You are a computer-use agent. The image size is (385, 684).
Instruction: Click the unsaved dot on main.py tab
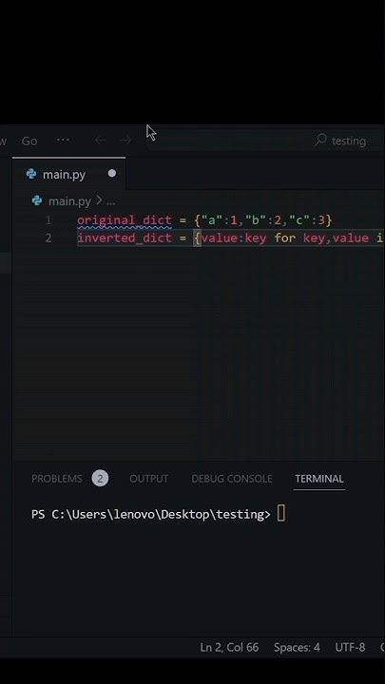(x=112, y=174)
